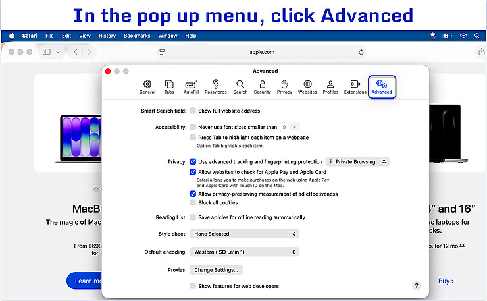The height and width of the screenshot is (301, 487).
Task: Select the Advanced settings pane
Action: coord(382,87)
